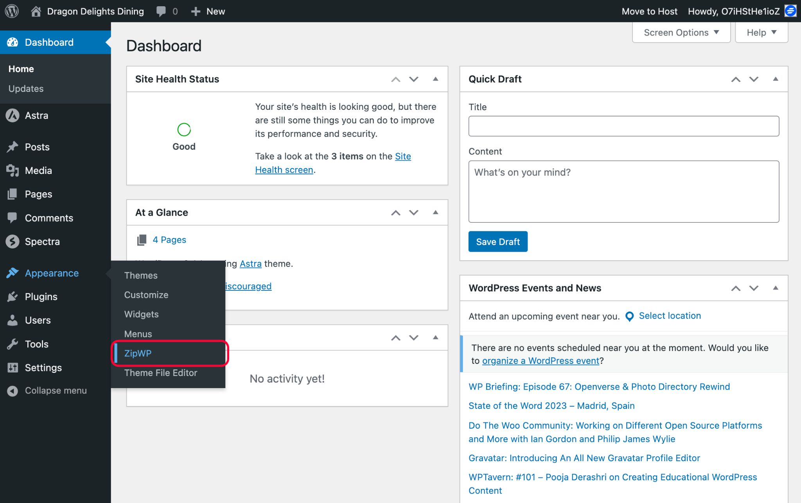Open the comments bubble icon in the admin bar

pyautogui.click(x=161, y=11)
